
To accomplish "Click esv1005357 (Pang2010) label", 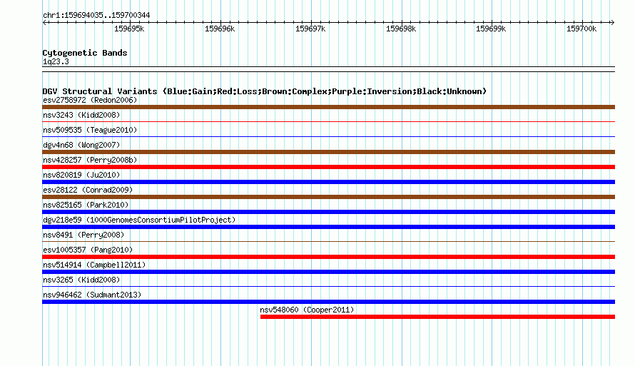I will pos(88,250).
